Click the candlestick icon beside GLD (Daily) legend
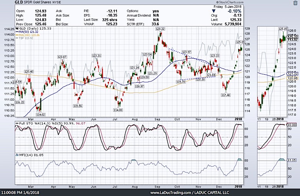Image resolution: width=300 pixels, height=196 pixels. pos(17,28)
